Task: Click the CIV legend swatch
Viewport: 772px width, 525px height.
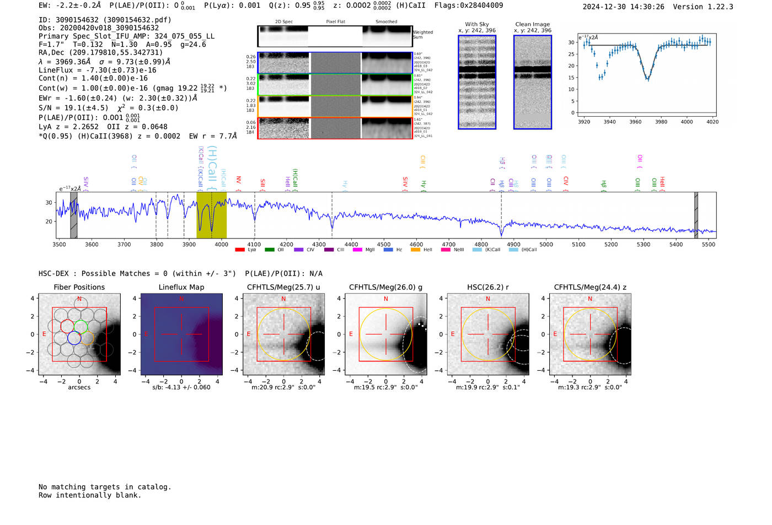Action: coord(298,250)
